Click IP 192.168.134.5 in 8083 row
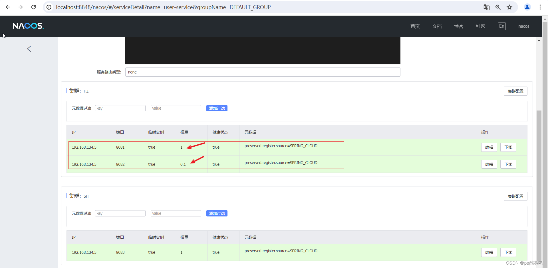Viewport: 548px width, 268px height. tap(84, 252)
